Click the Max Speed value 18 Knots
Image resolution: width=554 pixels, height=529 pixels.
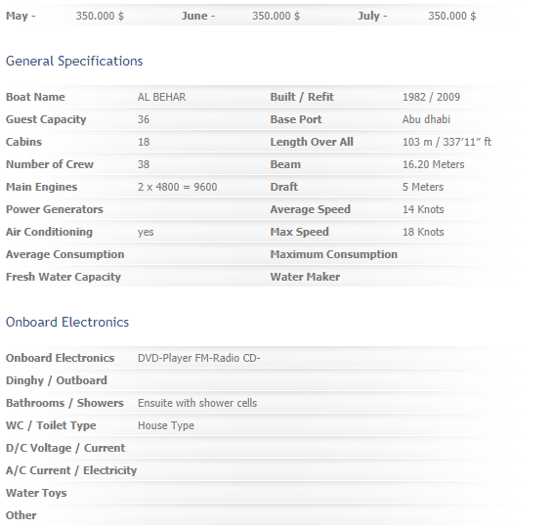pyautogui.click(x=423, y=232)
